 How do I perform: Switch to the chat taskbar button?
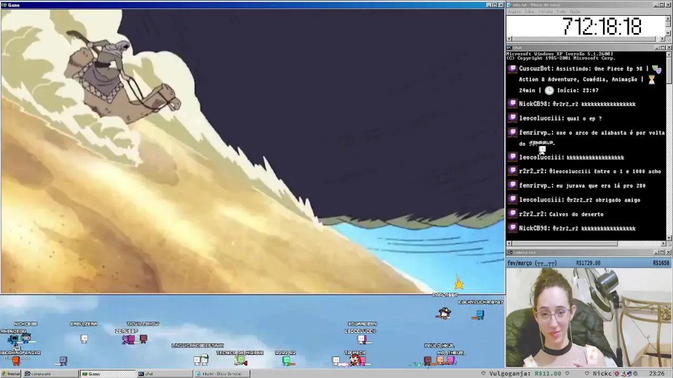pyautogui.click(x=165, y=374)
